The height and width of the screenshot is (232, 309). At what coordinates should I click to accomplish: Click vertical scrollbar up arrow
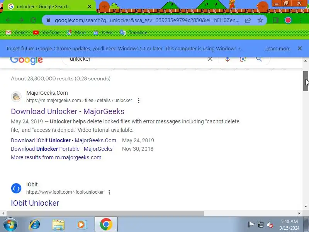(x=306, y=61)
